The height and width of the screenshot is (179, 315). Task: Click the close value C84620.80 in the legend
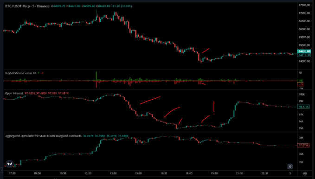pos(103,6)
